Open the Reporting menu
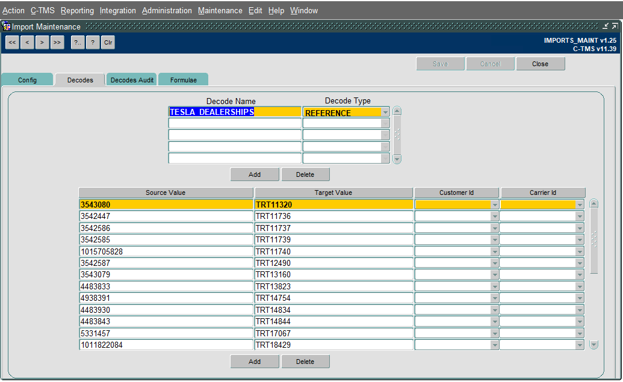This screenshot has height=382, width=623. coord(78,11)
